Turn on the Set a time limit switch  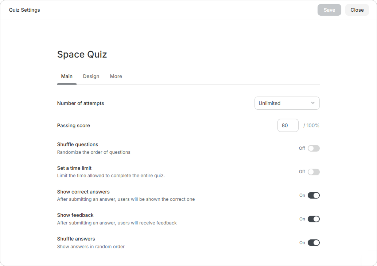point(314,172)
